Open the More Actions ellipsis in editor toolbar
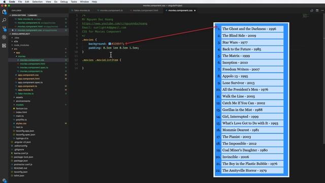325x183 pixels. point(322,10)
